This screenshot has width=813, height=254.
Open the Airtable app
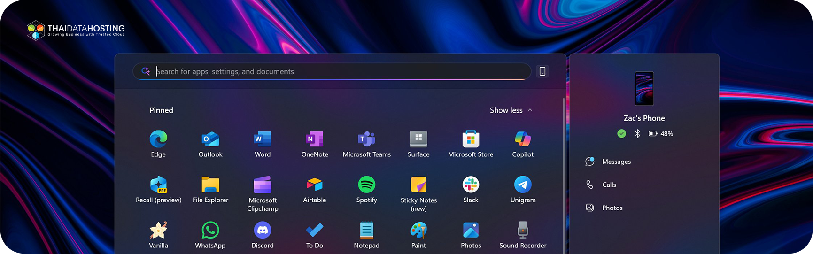point(315,190)
